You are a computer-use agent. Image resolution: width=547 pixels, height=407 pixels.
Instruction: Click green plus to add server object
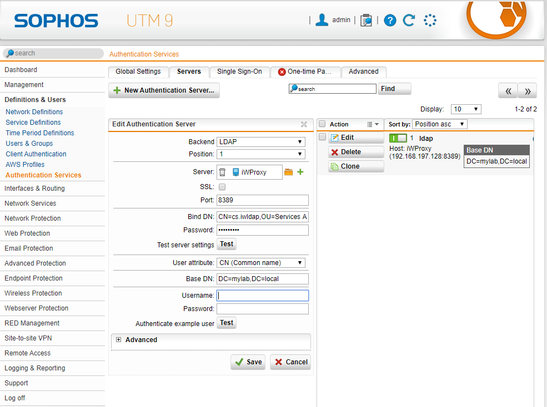point(300,172)
